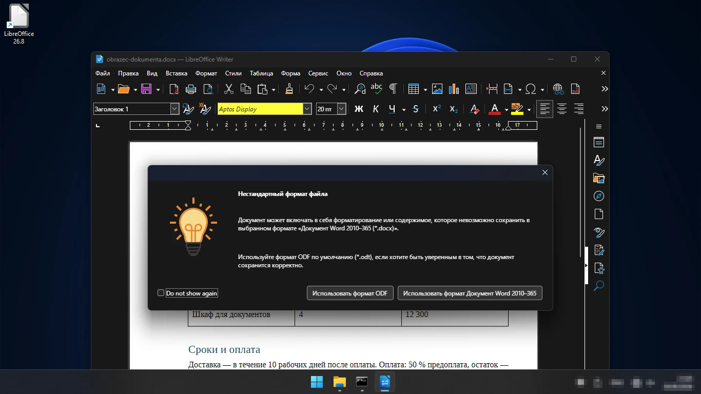Apply superscript formatting icon
This screenshot has width=701, height=394.
tap(437, 109)
